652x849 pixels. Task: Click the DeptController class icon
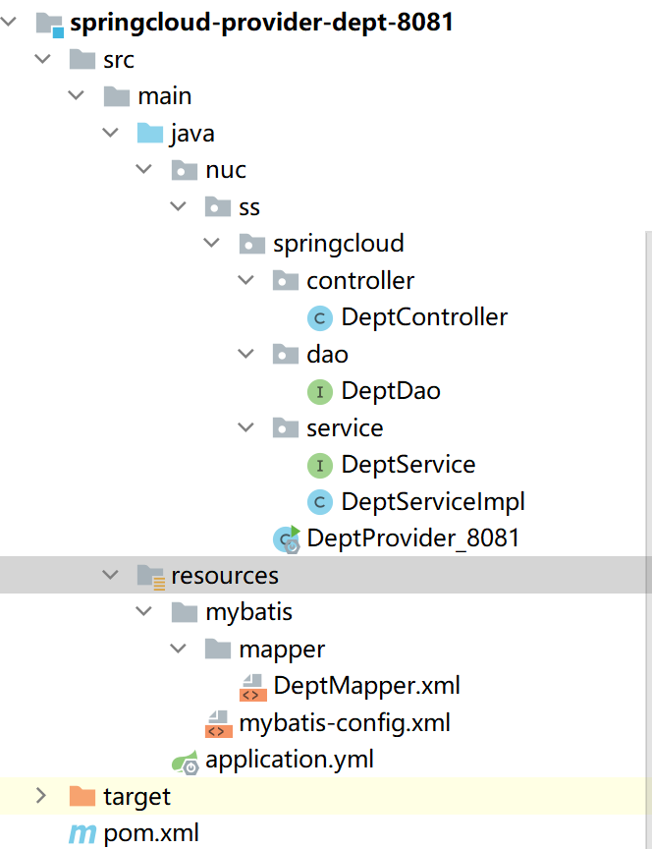320,317
